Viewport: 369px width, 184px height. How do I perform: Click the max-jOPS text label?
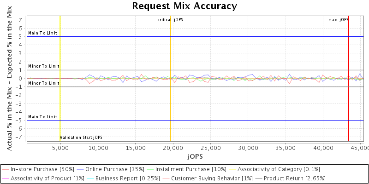[x=338, y=20]
